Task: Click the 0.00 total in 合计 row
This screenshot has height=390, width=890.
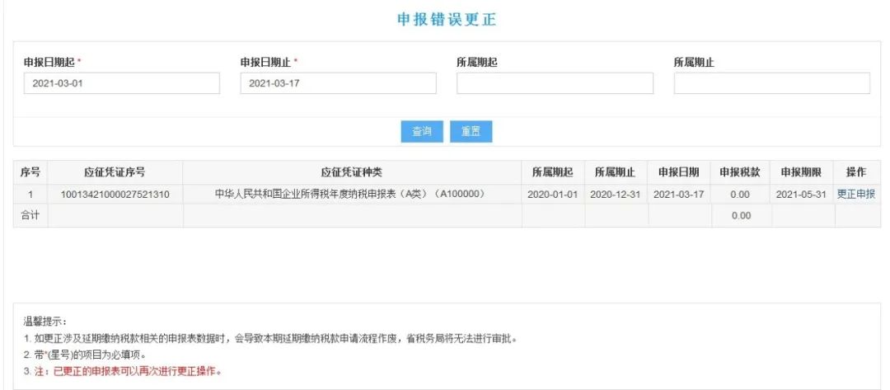Action: click(741, 216)
